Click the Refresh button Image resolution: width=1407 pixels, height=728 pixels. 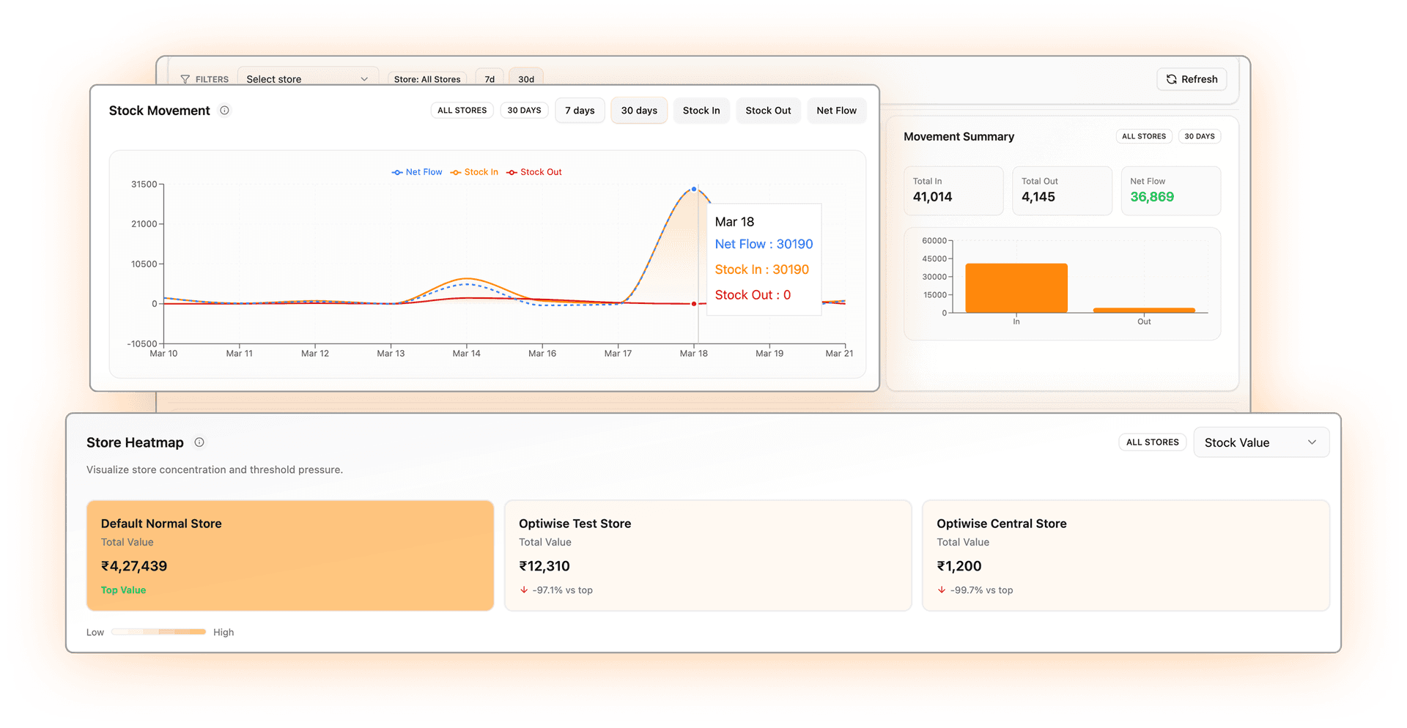coord(1192,79)
